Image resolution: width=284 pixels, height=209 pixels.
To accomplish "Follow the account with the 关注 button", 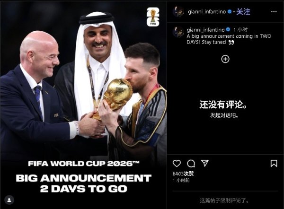I will pos(243,12).
